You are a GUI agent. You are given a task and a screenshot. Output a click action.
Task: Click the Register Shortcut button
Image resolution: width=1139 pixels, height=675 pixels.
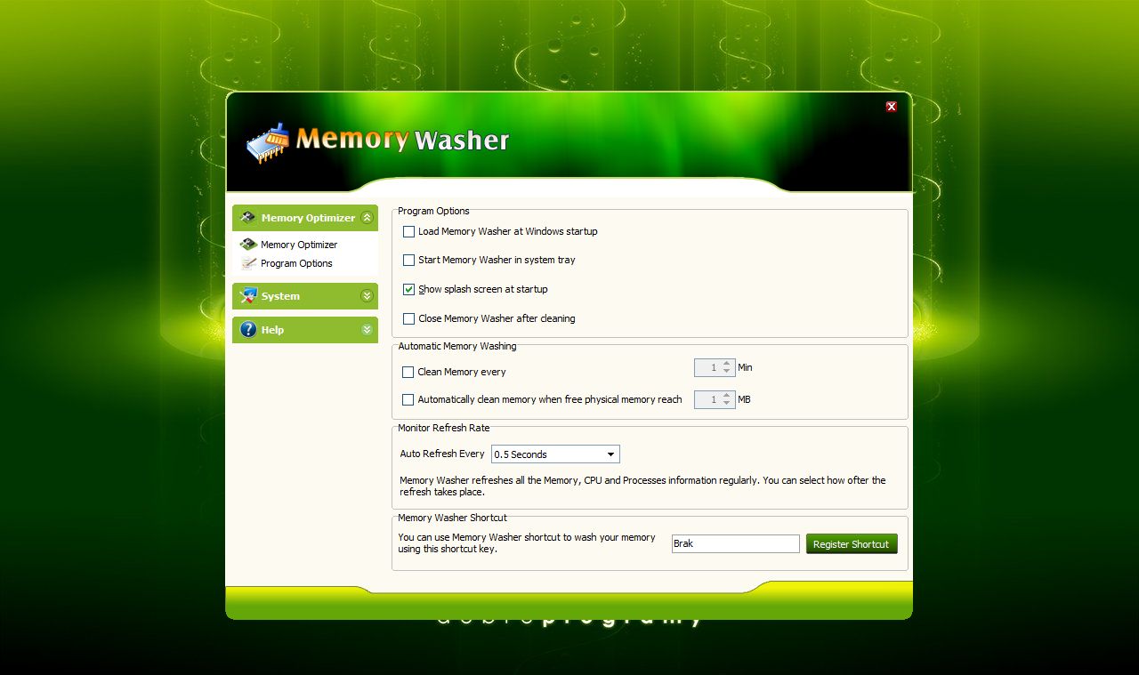[852, 543]
